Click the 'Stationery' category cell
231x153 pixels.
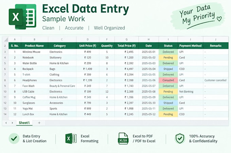click(x=62, y=57)
